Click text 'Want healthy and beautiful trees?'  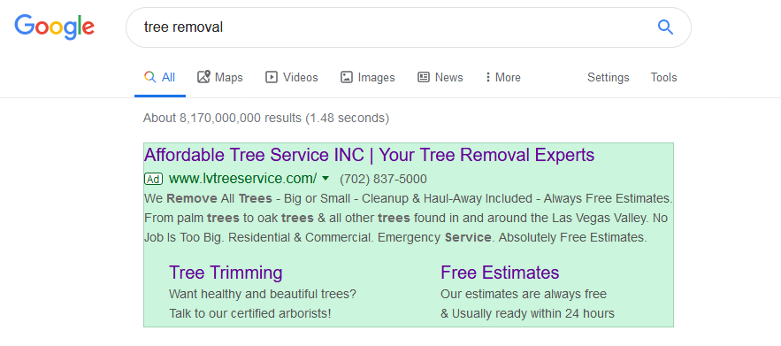tap(263, 294)
